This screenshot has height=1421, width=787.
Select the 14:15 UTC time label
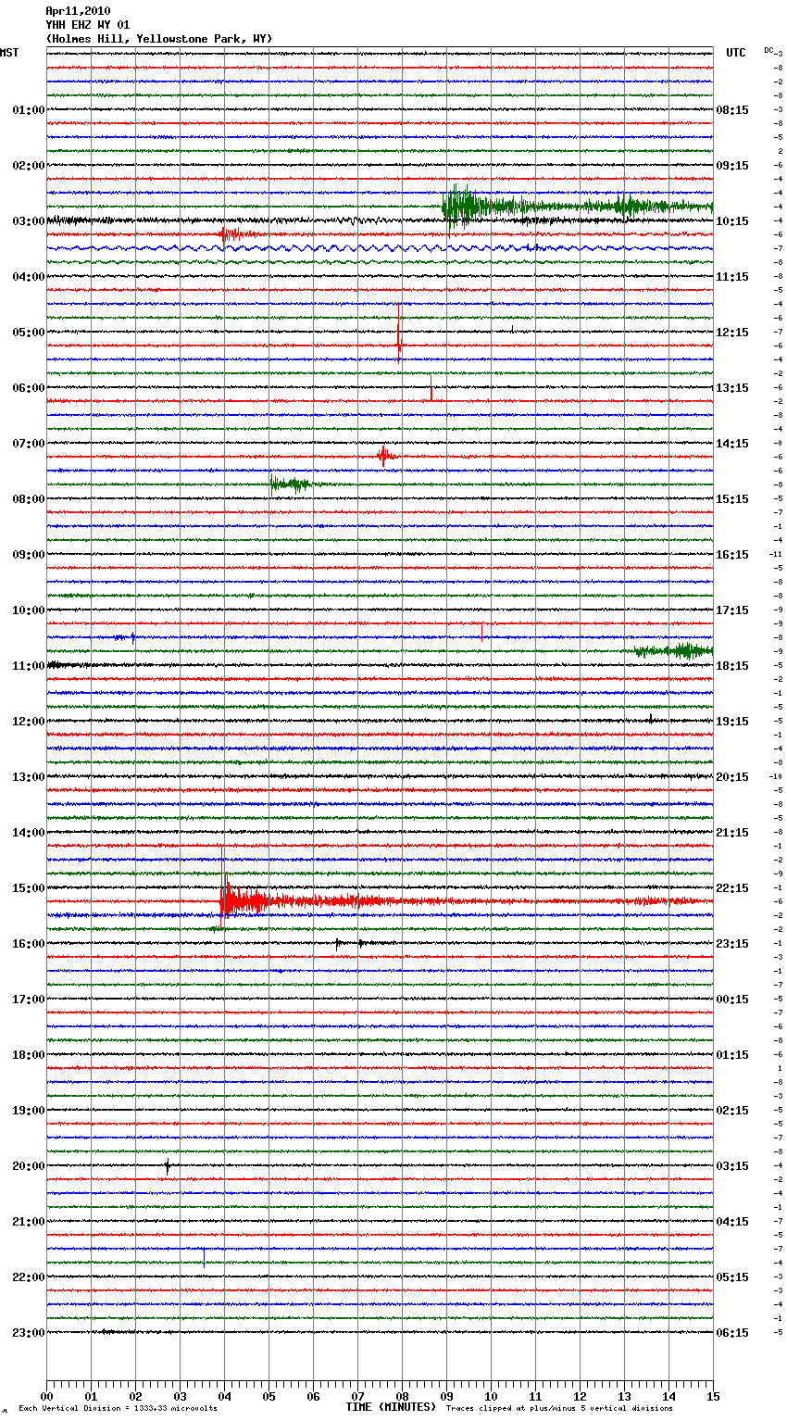[x=732, y=444]
